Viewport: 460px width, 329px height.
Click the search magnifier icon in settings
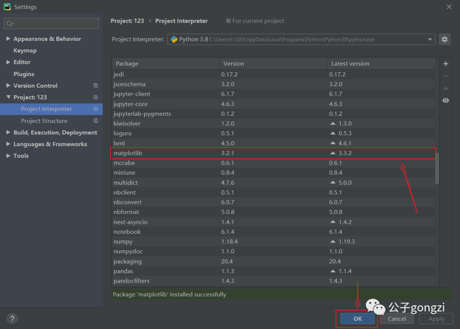click(x=10, y=23)
